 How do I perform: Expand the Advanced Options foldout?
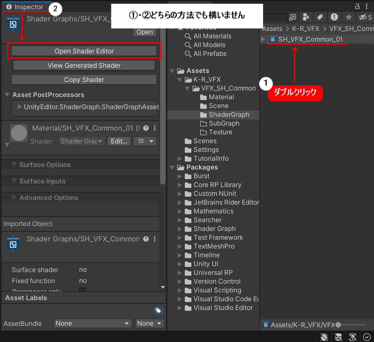pos(14,197)
